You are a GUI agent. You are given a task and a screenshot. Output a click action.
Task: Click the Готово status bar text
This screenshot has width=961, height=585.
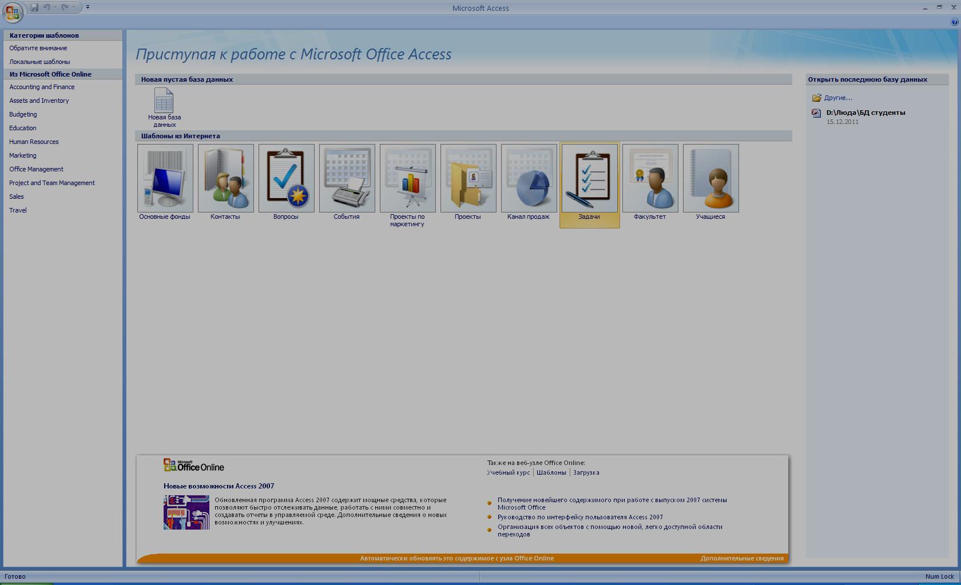point(15,576)
